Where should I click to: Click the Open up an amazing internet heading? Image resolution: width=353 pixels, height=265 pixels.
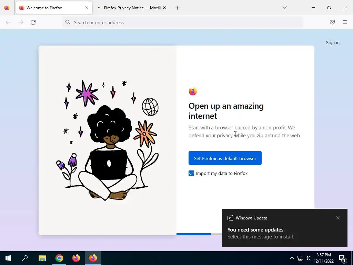point(226,111)
